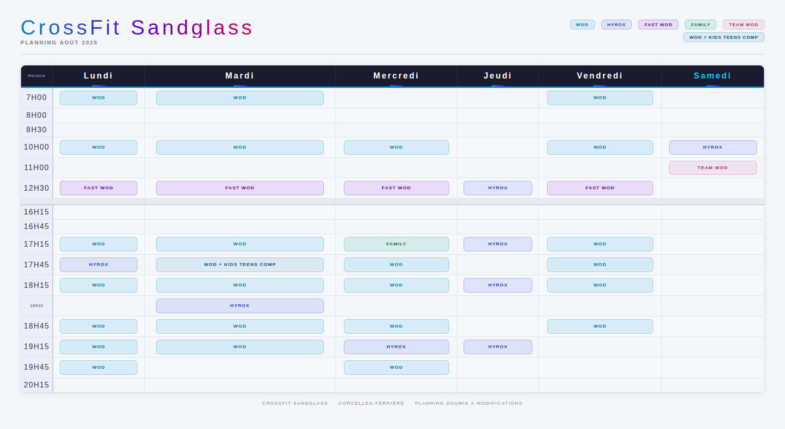The height and width of the screenshot is (429, 785).
Task: Open Mercredi 17H15 FAMILY class
Action: (x=396, y=244)
